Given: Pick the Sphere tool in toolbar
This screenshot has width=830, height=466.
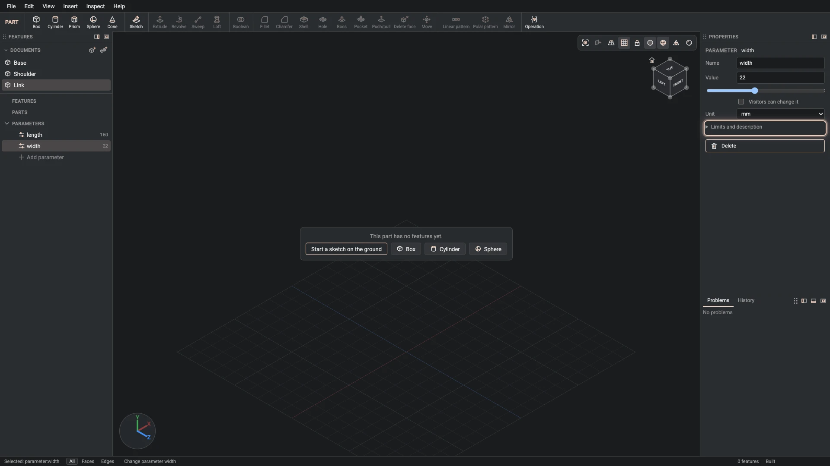Looking at the screenshot, I should (93, 22).
